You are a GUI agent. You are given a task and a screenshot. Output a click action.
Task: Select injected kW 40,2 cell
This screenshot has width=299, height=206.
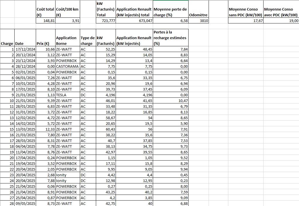134,192
